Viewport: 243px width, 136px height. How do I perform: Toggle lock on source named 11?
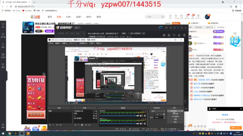96,116
